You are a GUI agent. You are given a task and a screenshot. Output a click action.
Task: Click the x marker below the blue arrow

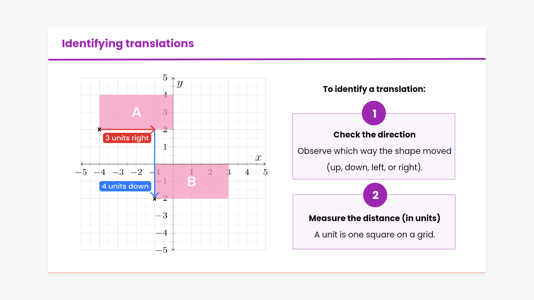click(x=154, y=199)
